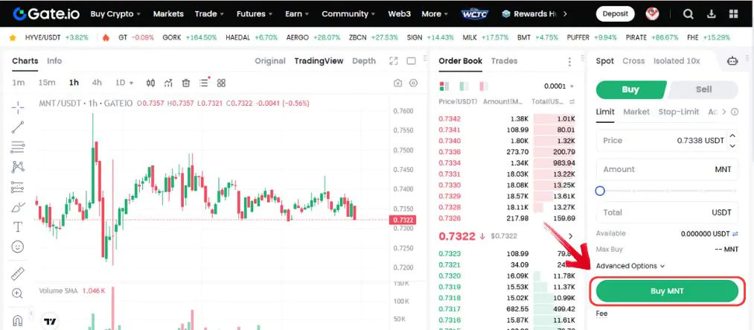Viewport: 754px width, 330px height.
Task: Open the Earn dropdown menu
Action: click(297, 14)
